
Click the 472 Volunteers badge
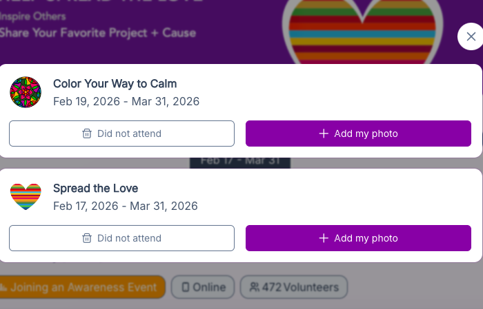(294, 287)
